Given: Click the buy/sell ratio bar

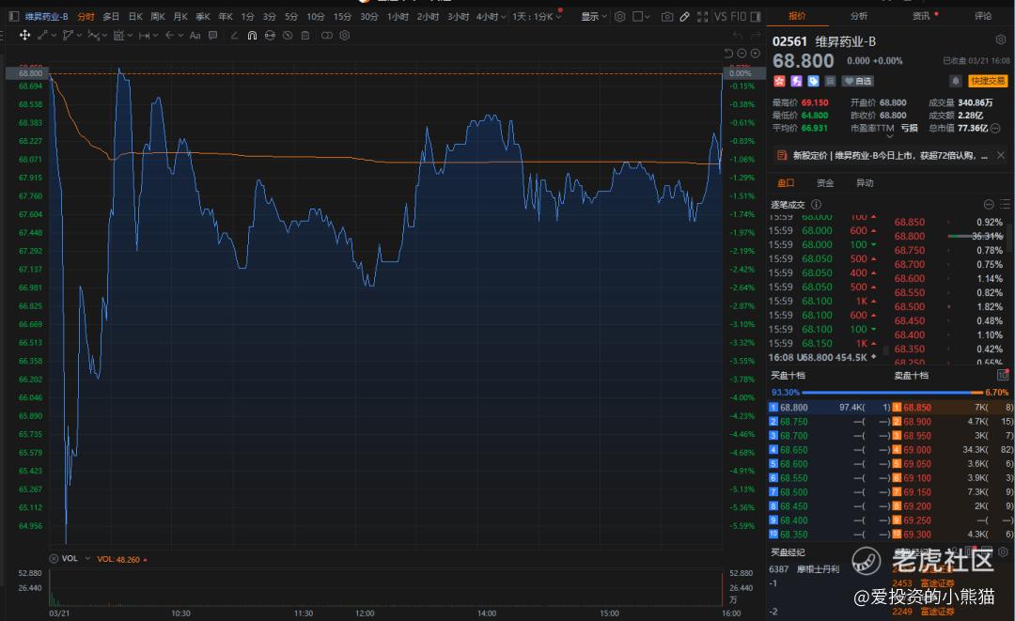Looking at the screenshot, I should 890,392.
